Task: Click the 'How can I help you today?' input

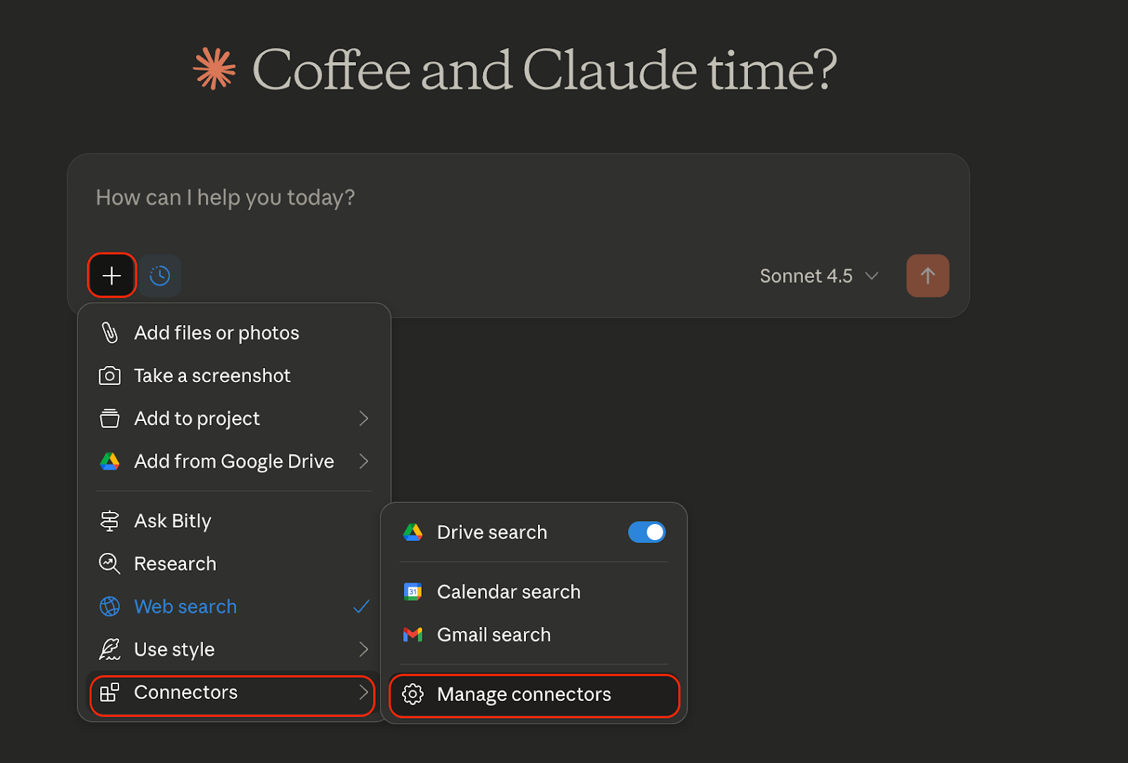Action: click(226, 197)
